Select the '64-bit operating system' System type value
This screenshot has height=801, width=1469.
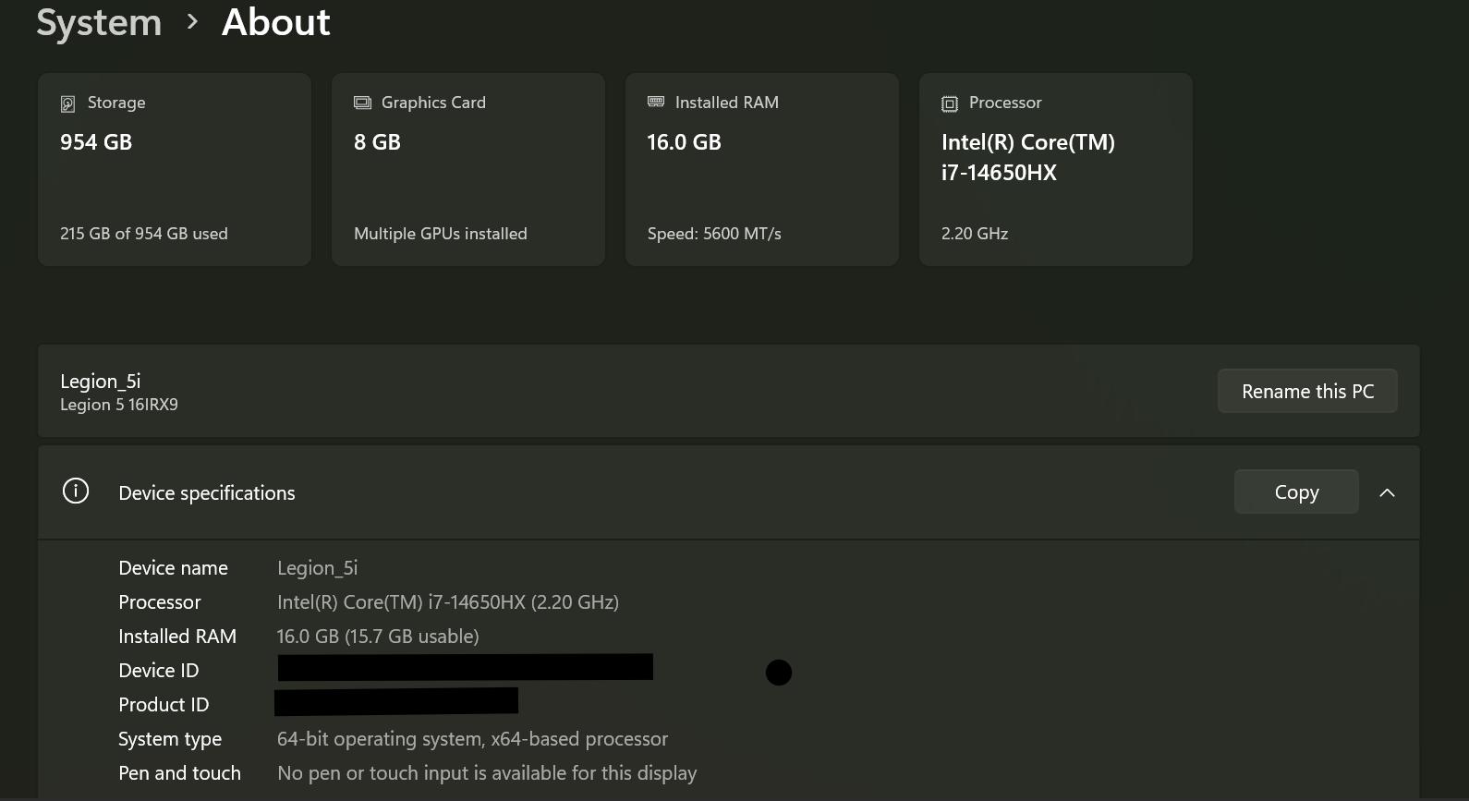click(472, 739)
